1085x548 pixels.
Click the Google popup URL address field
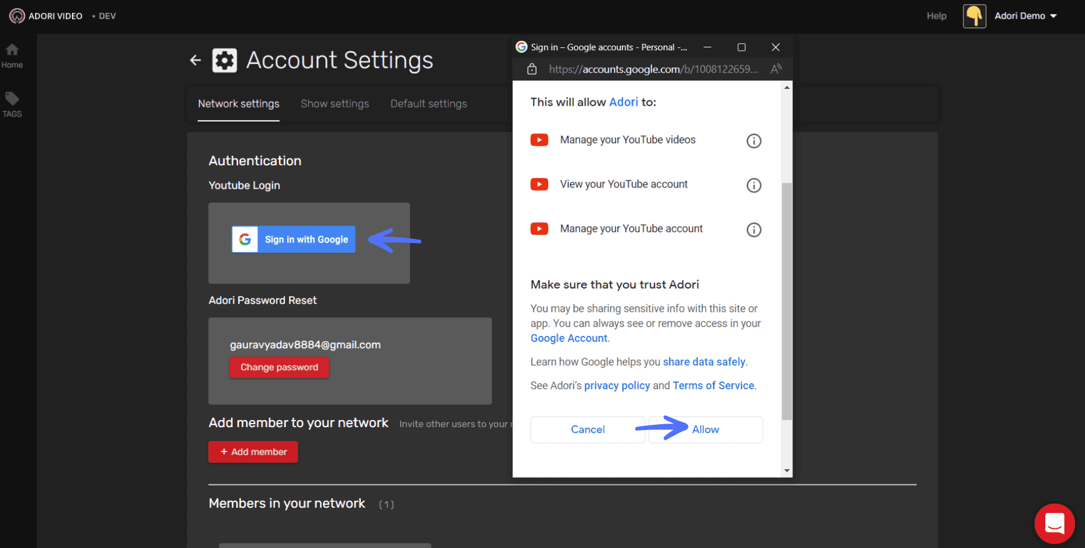pyautogui.click(x=653, y=70)
